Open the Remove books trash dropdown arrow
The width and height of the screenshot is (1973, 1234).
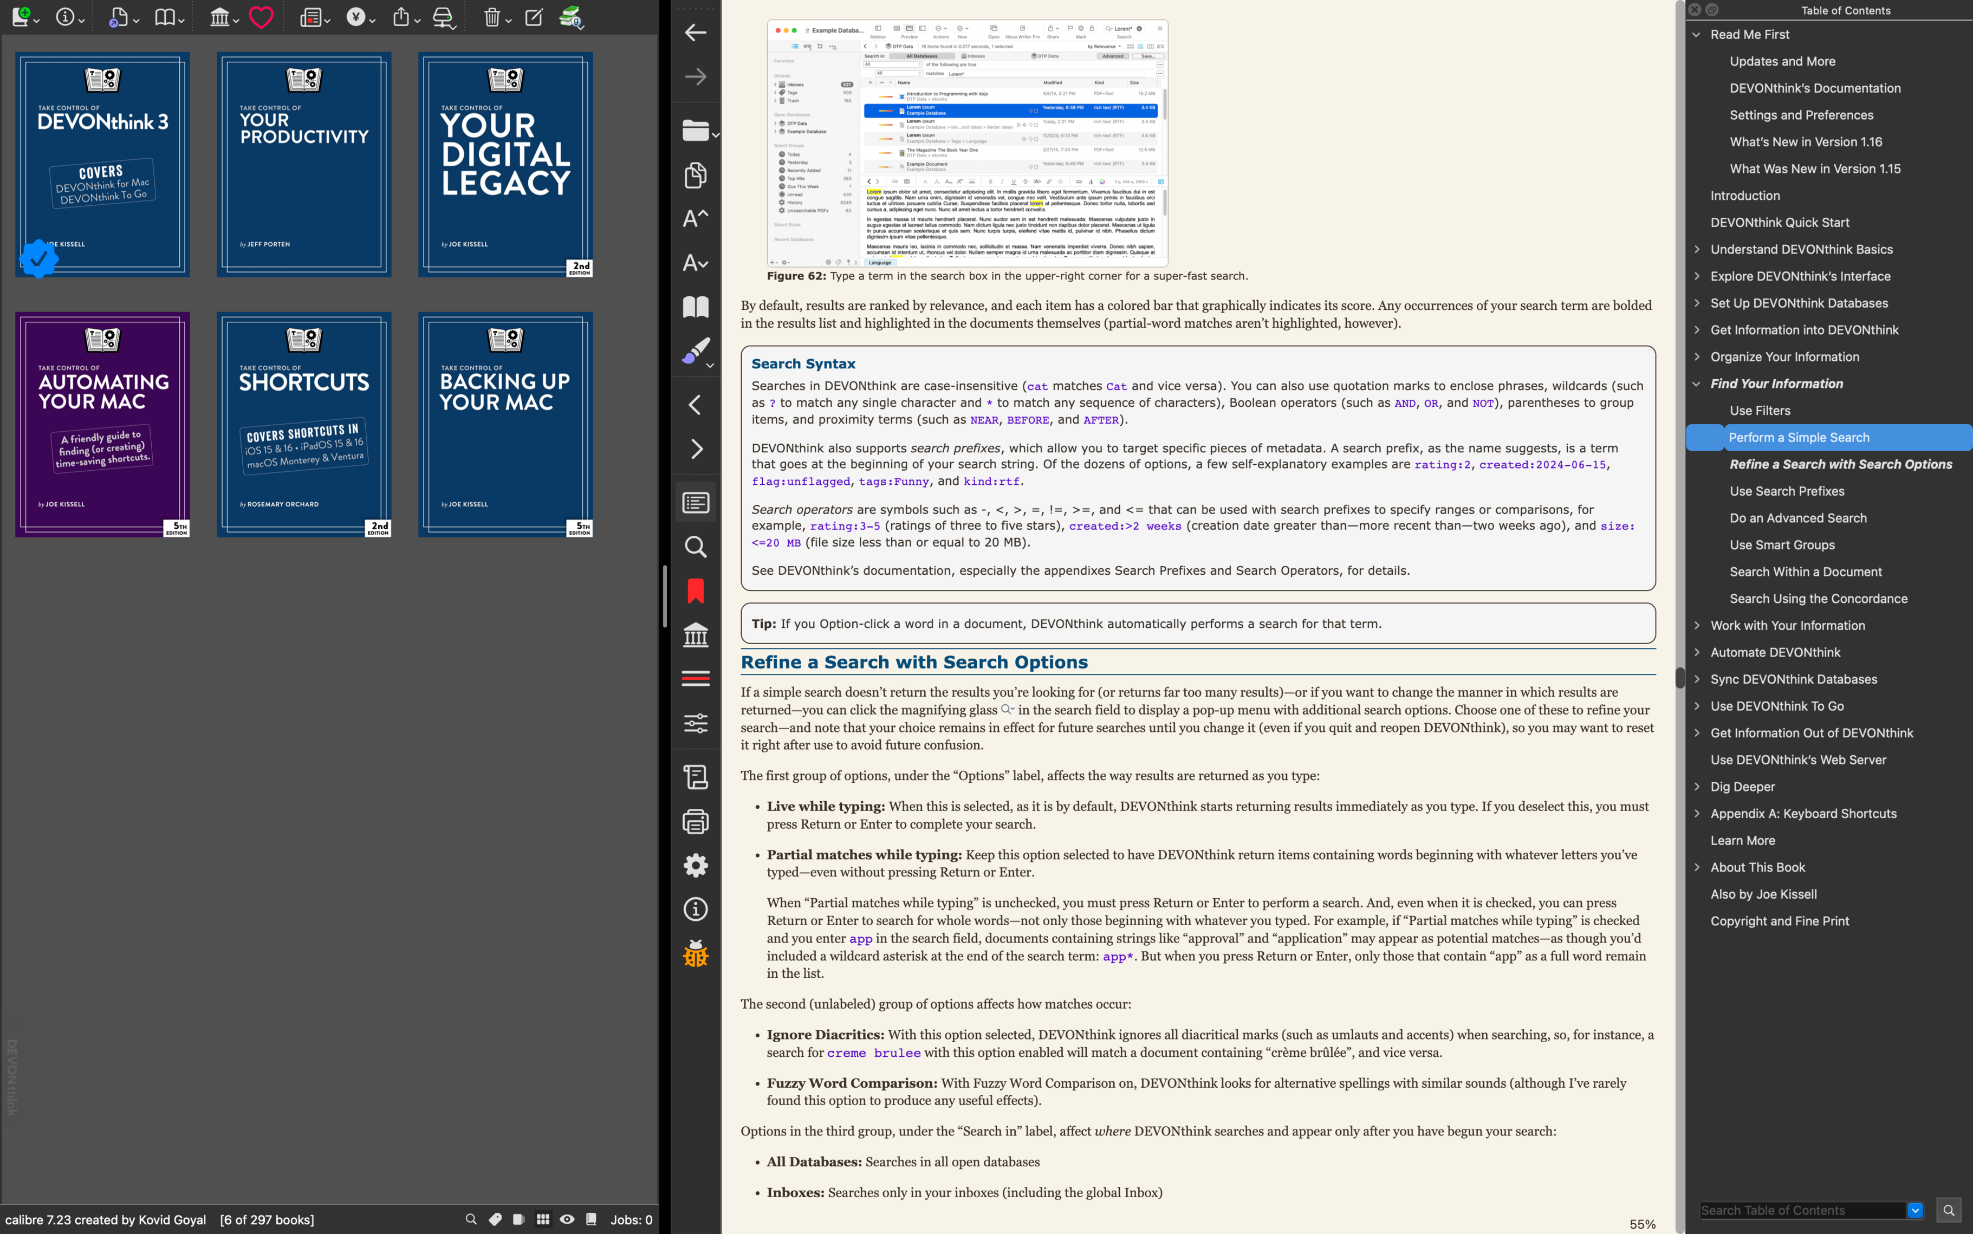(x=508, y=21)
